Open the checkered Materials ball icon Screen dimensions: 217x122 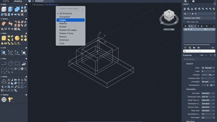[4, 100]
